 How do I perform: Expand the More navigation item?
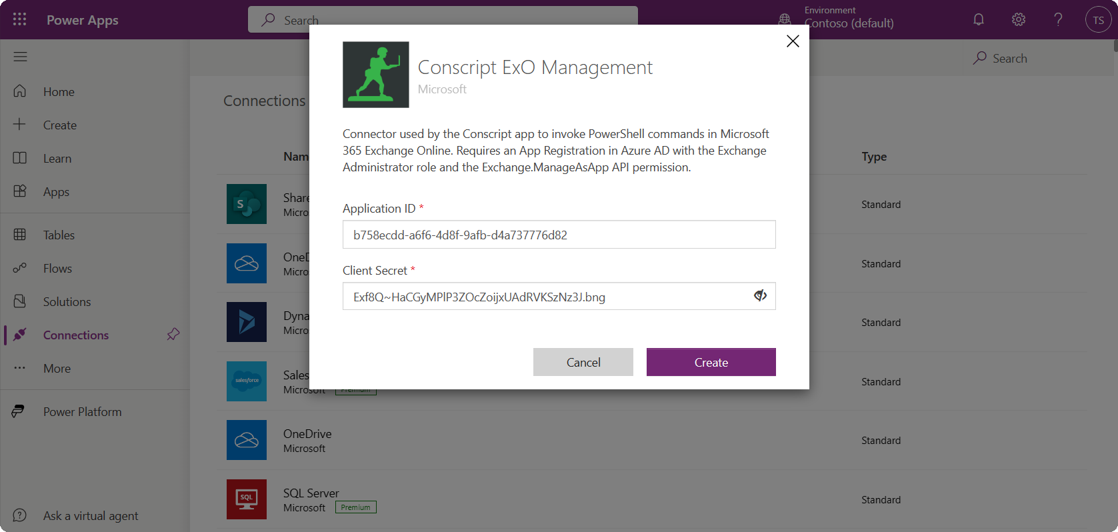click(57, 368)
